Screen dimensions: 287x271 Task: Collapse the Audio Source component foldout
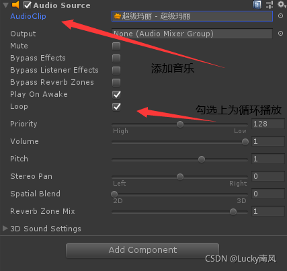[5, 5]
